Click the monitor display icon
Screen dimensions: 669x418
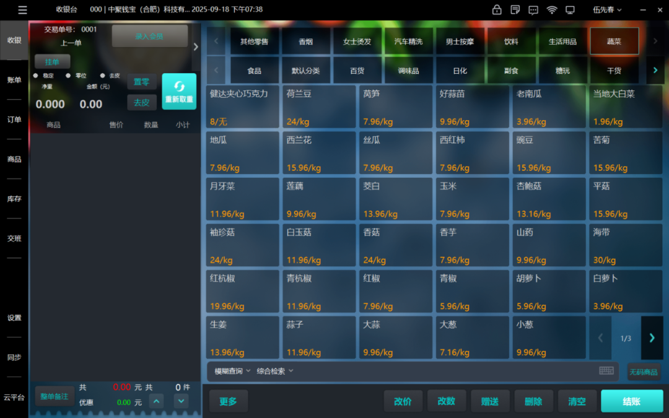pyautogui.click(x=570, y=10)
